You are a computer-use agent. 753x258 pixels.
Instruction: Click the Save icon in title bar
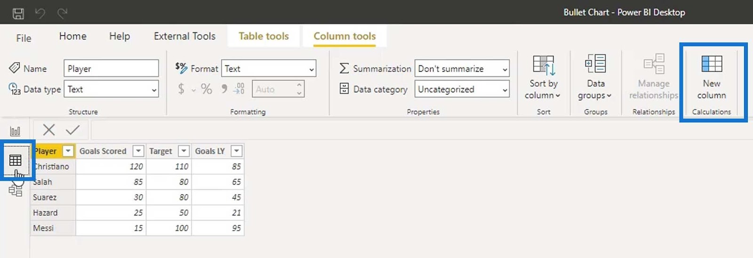point(18,14)
